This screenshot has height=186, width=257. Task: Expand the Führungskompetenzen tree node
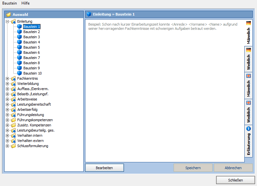[x=7, y=120]
